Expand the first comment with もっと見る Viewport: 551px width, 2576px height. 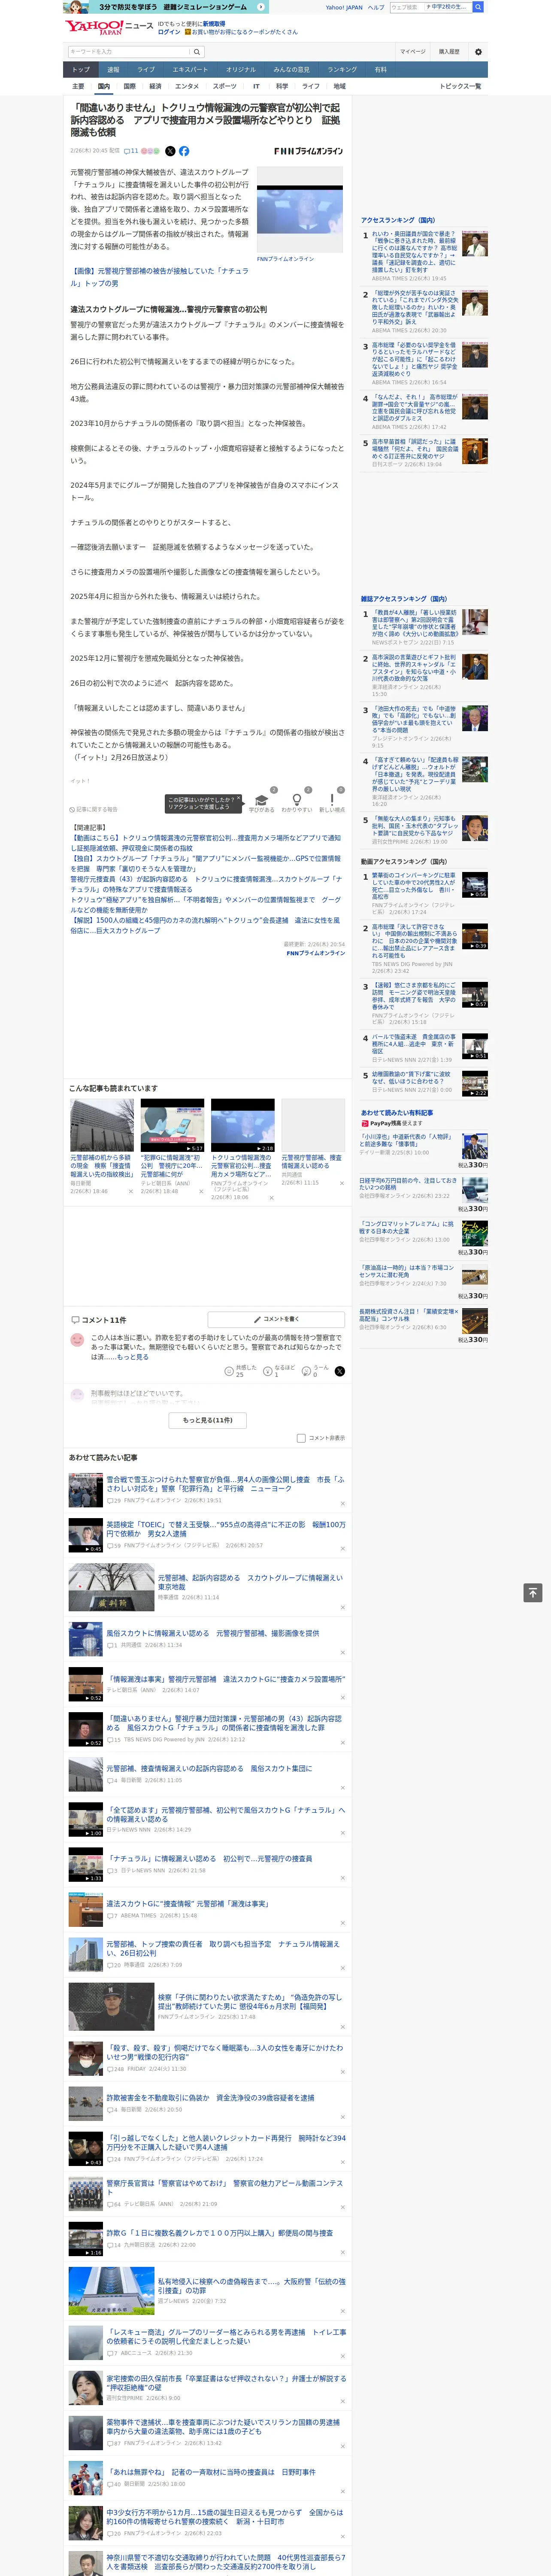point(133,1357)
